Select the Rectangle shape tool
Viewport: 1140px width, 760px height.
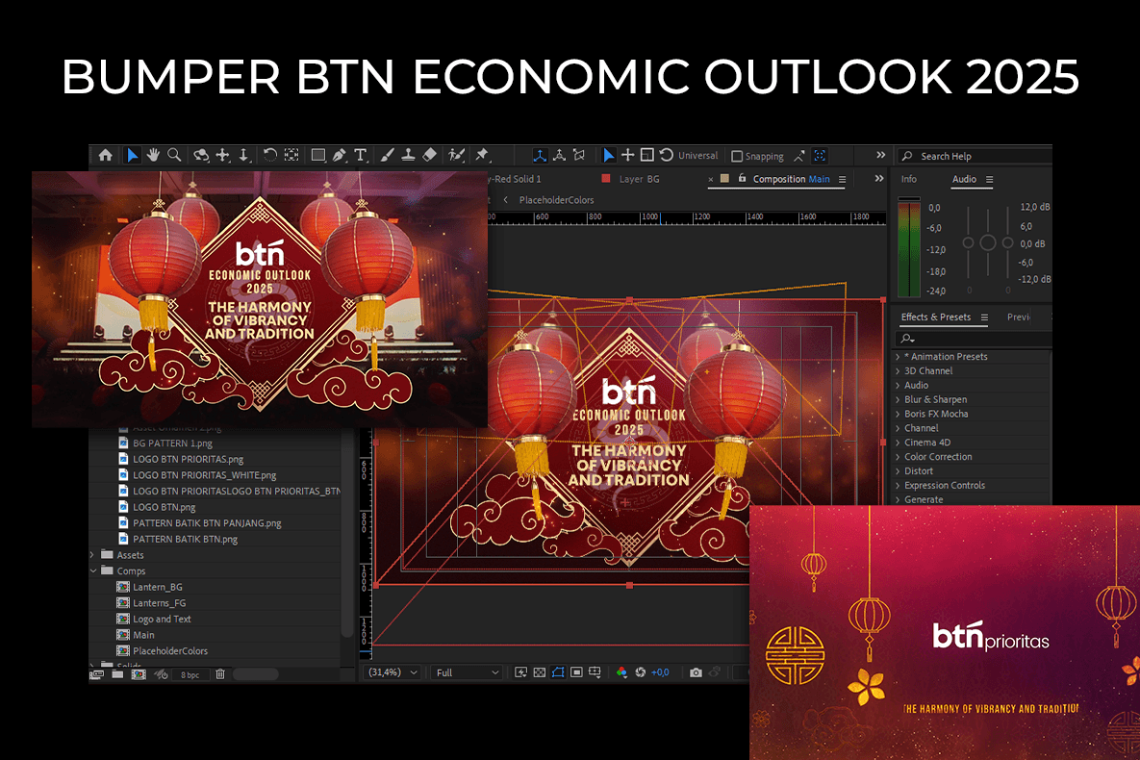point(317,155)
